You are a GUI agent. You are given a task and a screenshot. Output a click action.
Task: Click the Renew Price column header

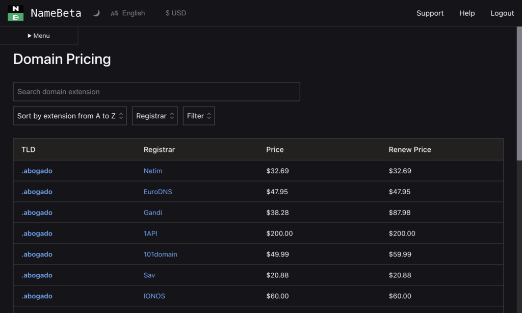coord(410,149)
